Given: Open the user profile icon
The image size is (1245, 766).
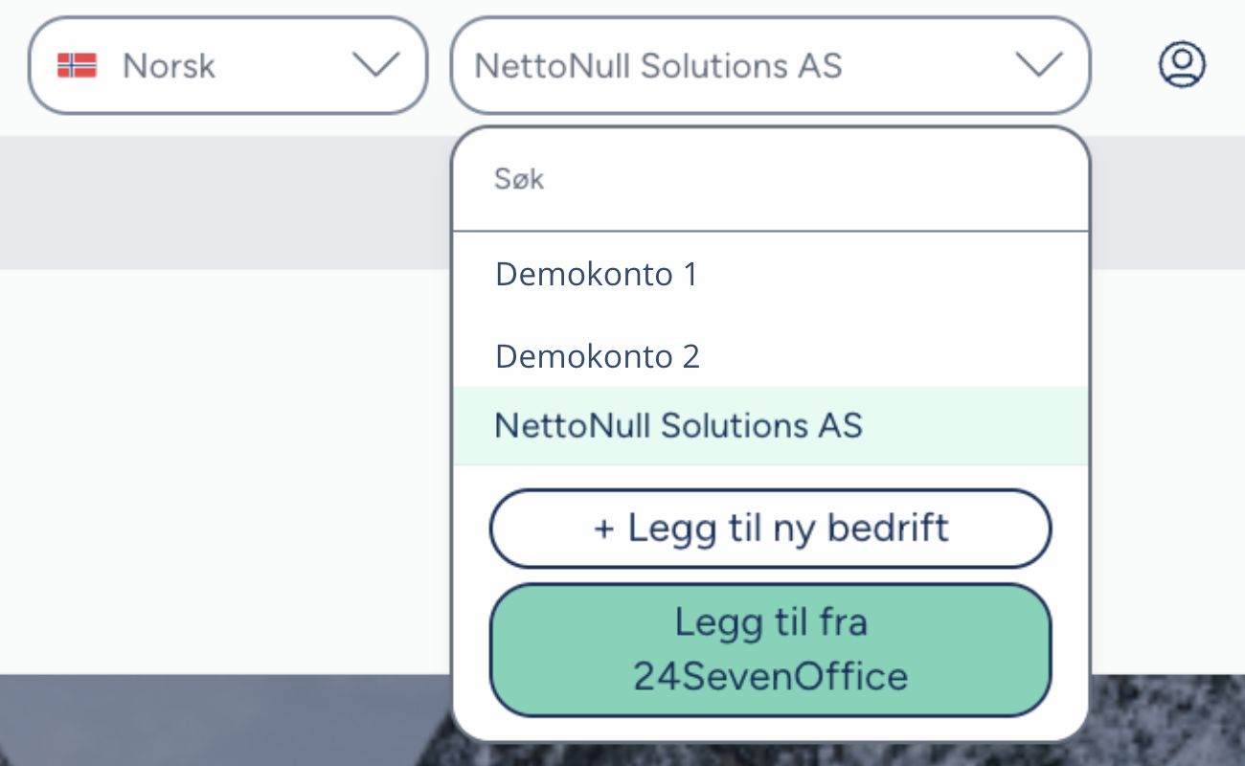Looking at the screenshot, I should coord(1182,65).
